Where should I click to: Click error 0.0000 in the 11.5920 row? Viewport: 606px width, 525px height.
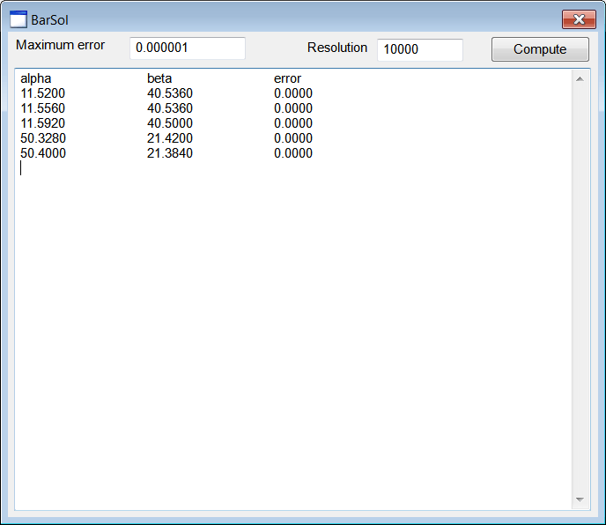click(293, 123)
